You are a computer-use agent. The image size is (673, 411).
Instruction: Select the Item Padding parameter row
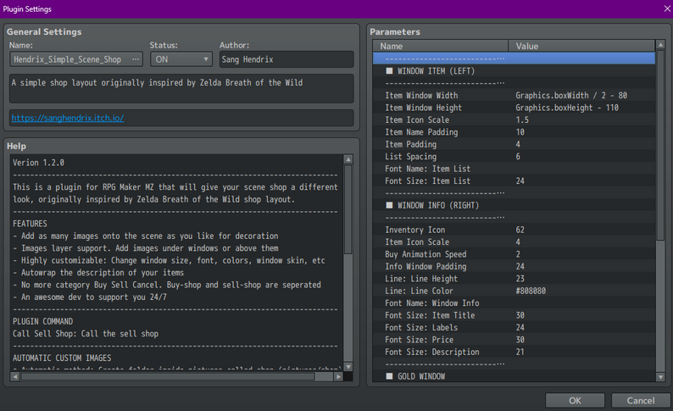tap(514, 144)
